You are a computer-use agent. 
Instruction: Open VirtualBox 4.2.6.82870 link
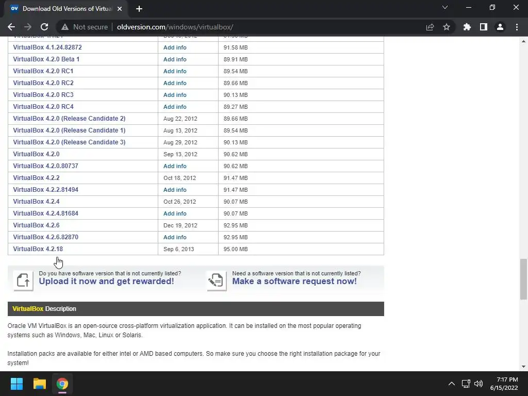(45, 237)
